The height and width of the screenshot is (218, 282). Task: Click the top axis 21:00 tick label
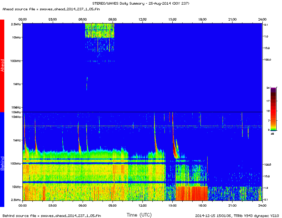pyautogui.click(x=233, y=20)
